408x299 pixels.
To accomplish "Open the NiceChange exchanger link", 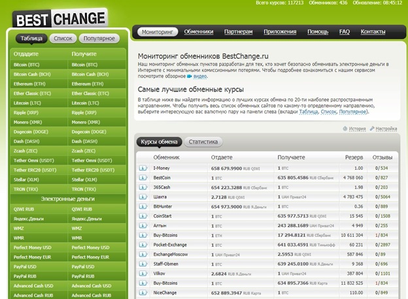I will [165, 292].
